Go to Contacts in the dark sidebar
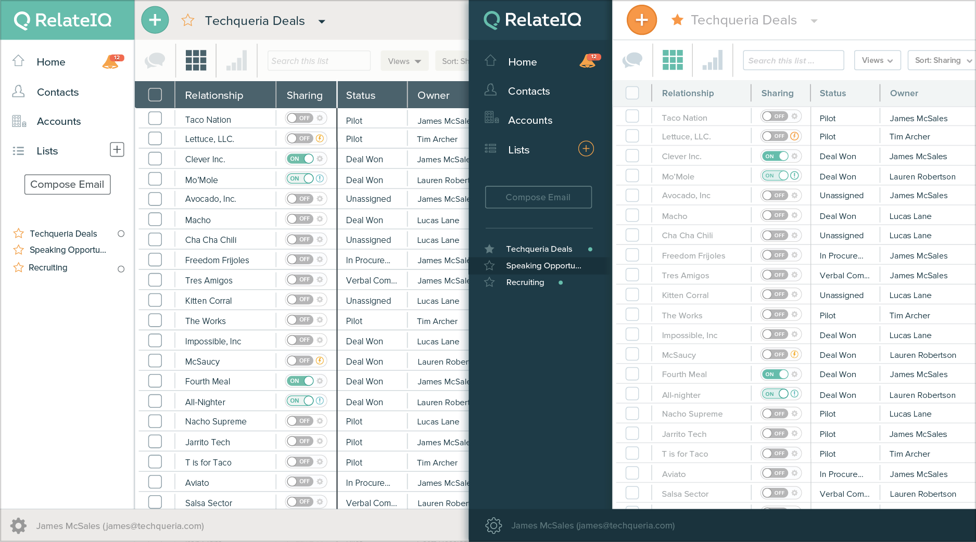Image resolution: width=976 pixels, height=542 pixels. (x=528, y=91)
